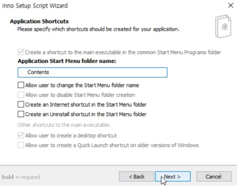Click the Inno Setup Script Wizard title
Screen dimensions: 237x186
coord(35,6)
